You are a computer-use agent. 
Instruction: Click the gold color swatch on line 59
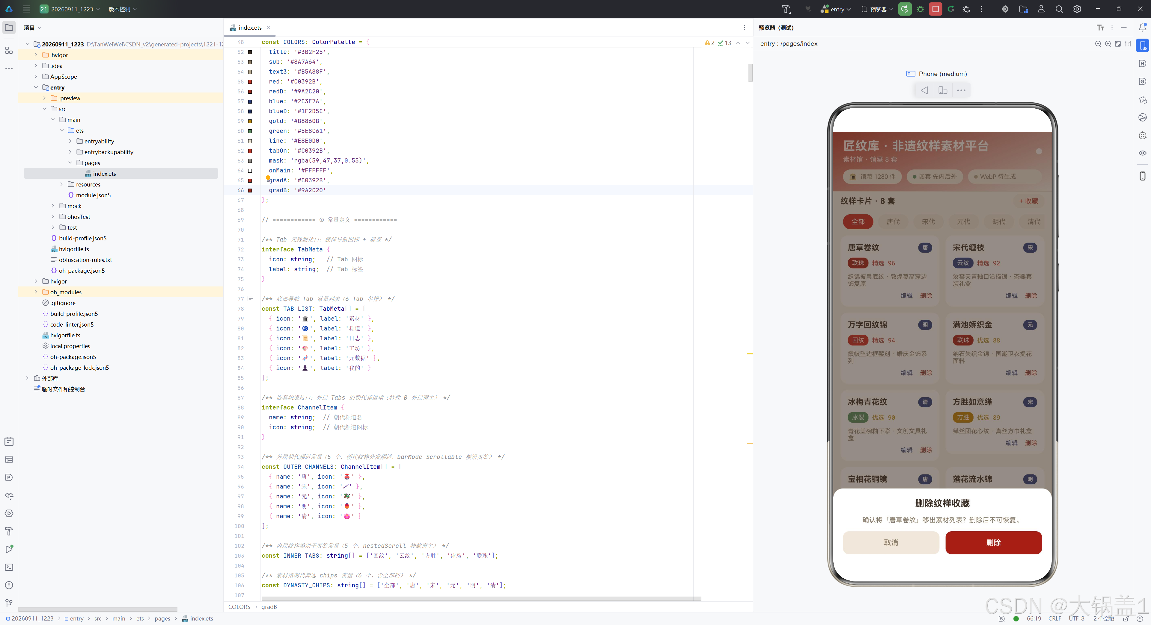[x=250, y=121]
